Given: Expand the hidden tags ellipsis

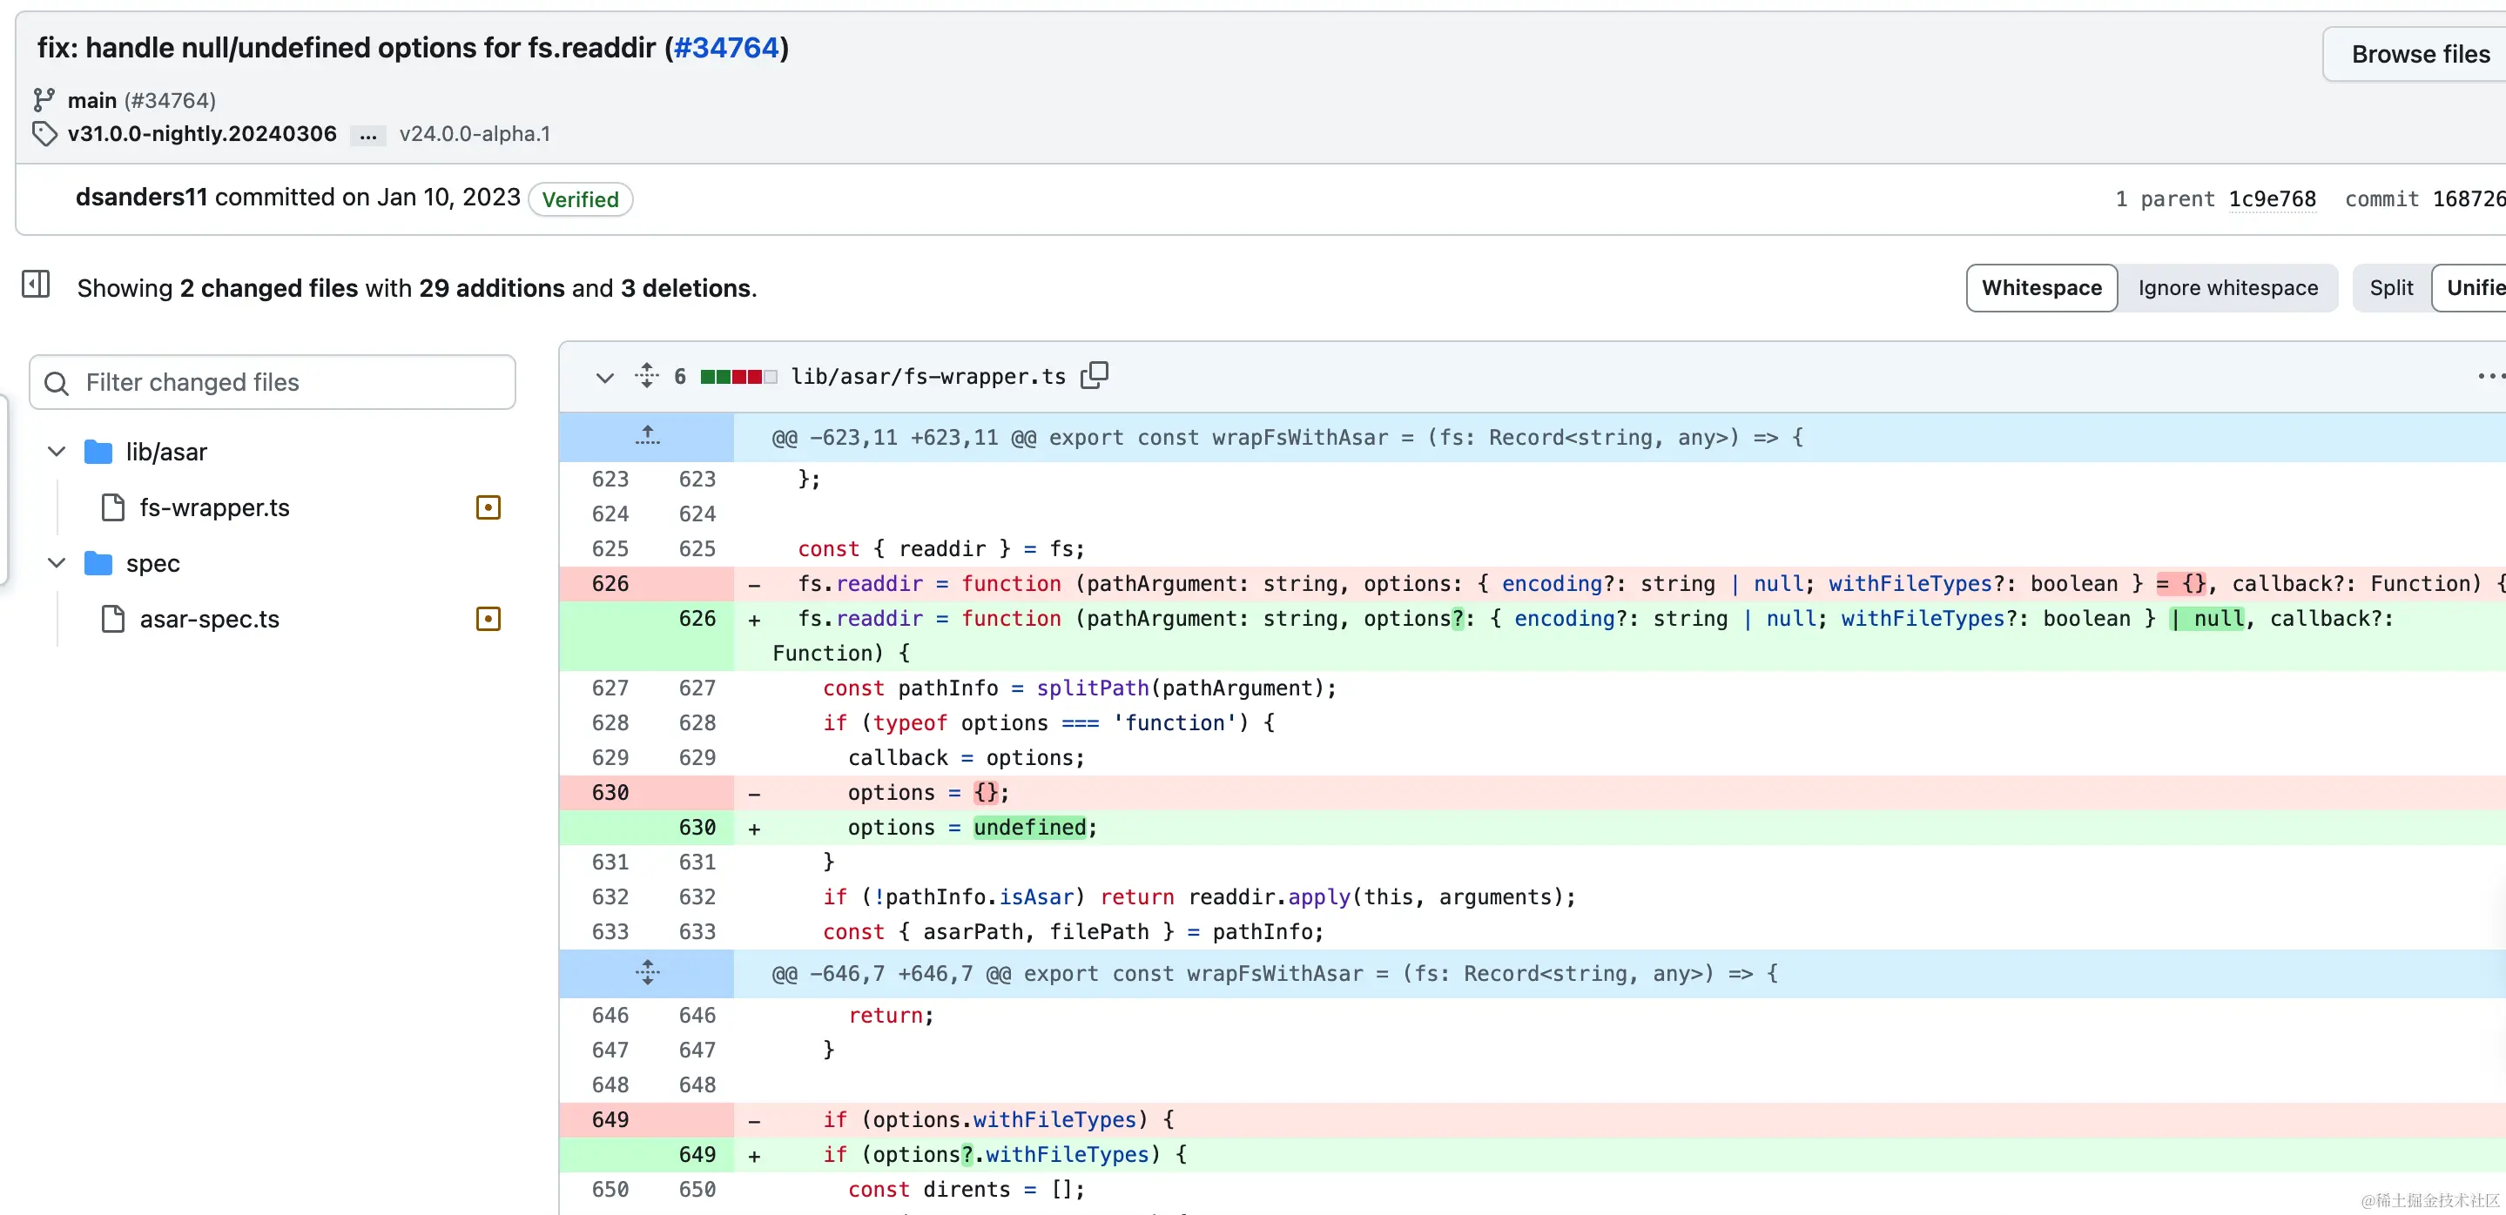Looking at the screenshot, I should (x=367, y=135).
